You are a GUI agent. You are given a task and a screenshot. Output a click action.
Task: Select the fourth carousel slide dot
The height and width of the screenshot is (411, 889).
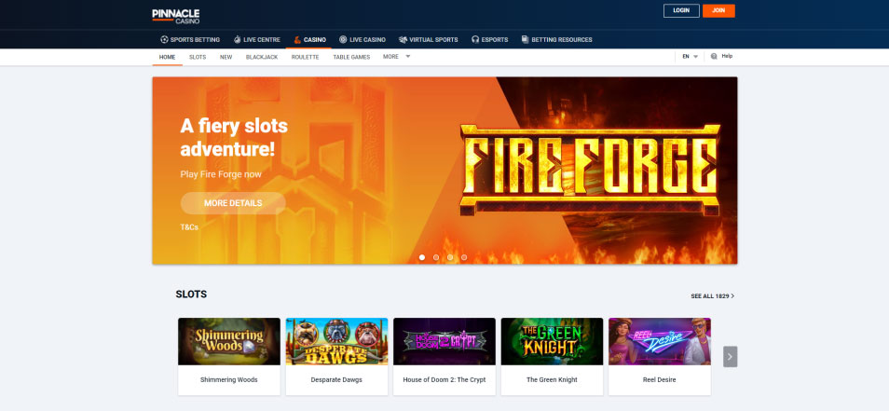[464, 257]
